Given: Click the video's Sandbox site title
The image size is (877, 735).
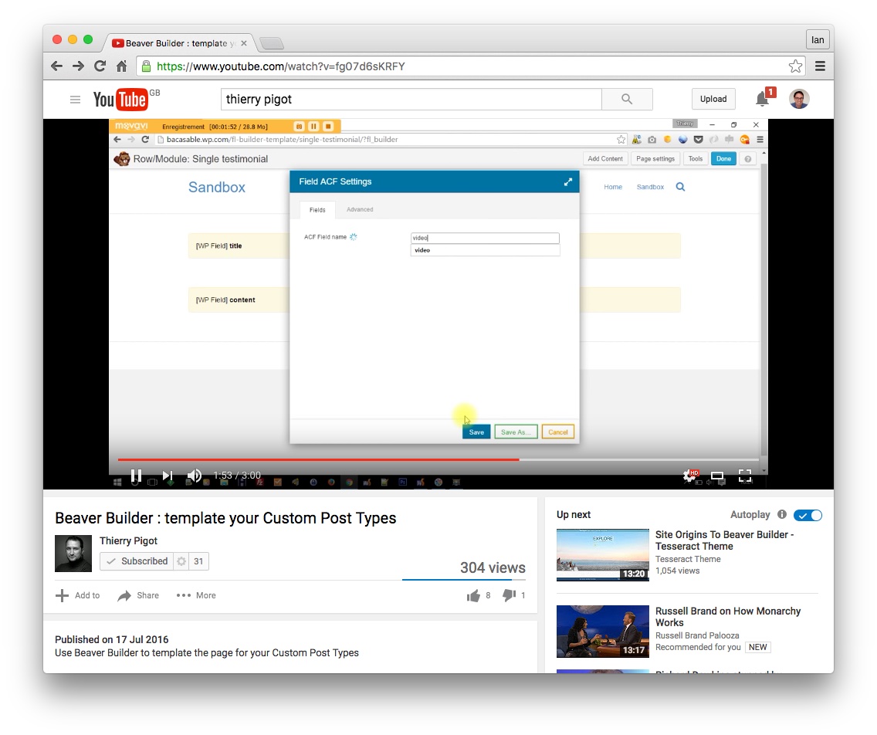Looking at the screenshot, I should coord(216,188).
